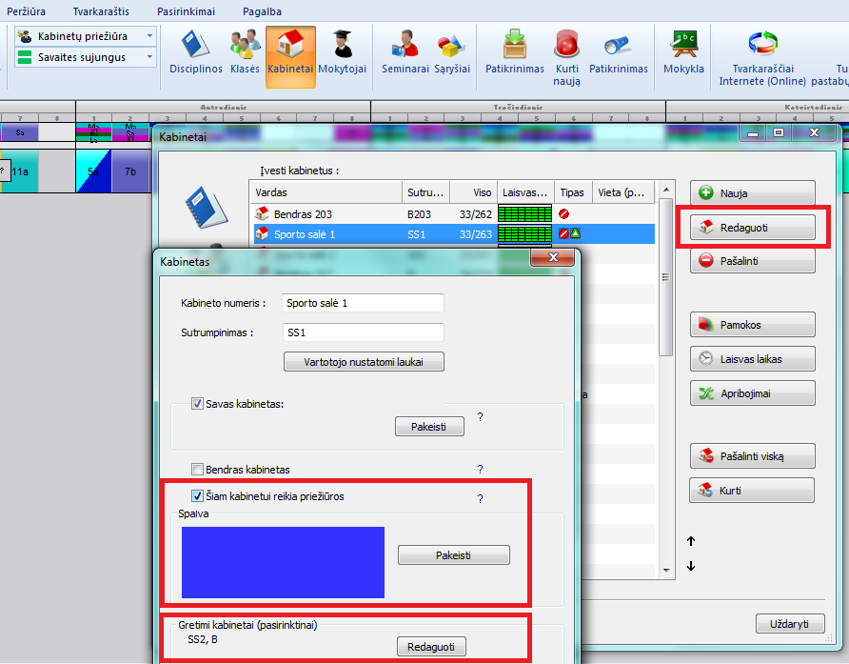Enable the Bendras kabinetas checkbox

coord(198,470)
